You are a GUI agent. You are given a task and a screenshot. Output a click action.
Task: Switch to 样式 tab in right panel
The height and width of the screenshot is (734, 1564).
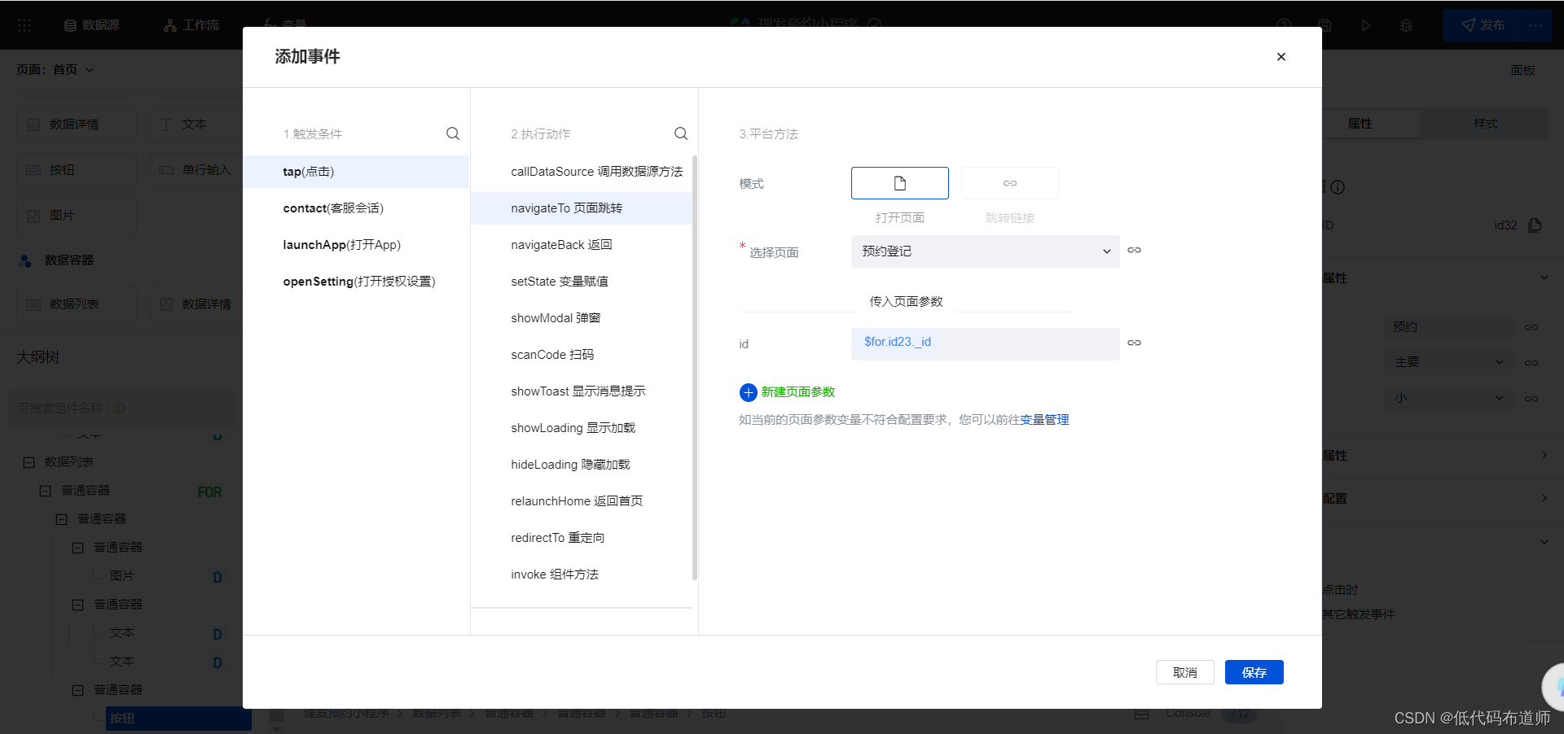click(1485, 124)
